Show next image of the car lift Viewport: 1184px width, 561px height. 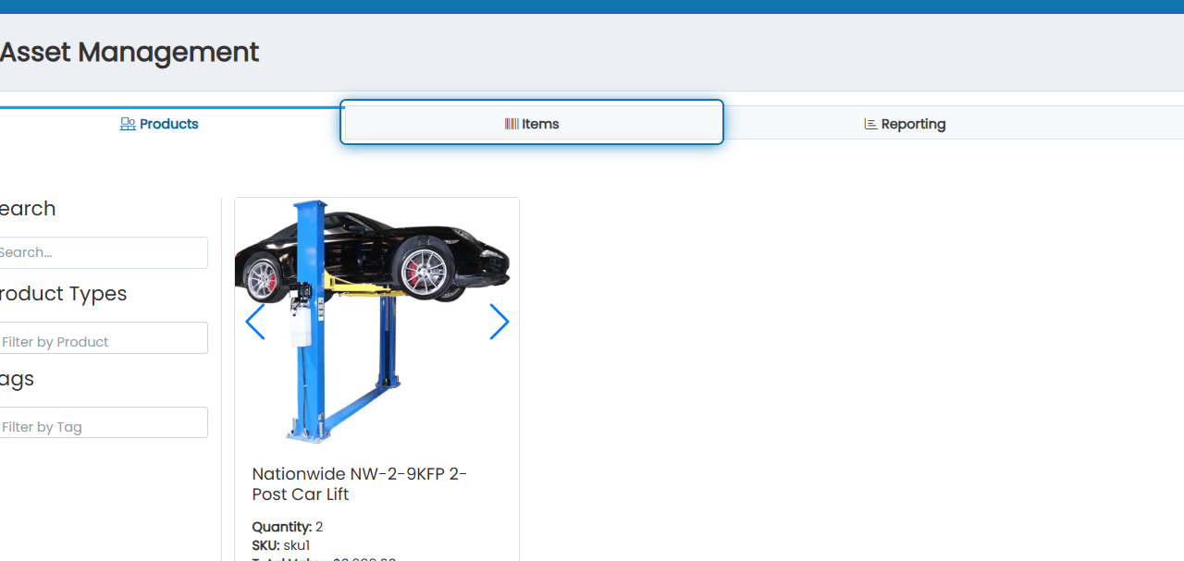point(499,322)
